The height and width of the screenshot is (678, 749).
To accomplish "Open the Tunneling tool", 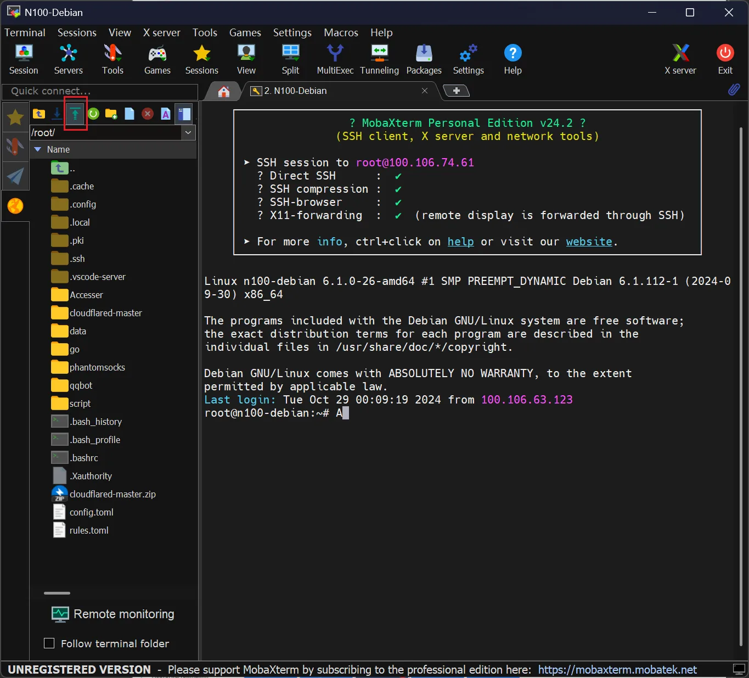I will point(379,59).
